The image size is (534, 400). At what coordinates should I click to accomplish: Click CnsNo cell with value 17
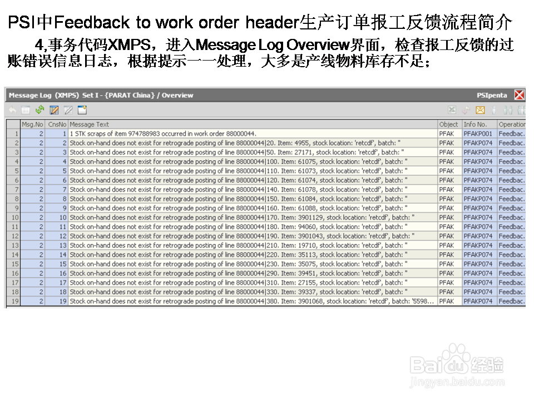[x=57, y=282]
